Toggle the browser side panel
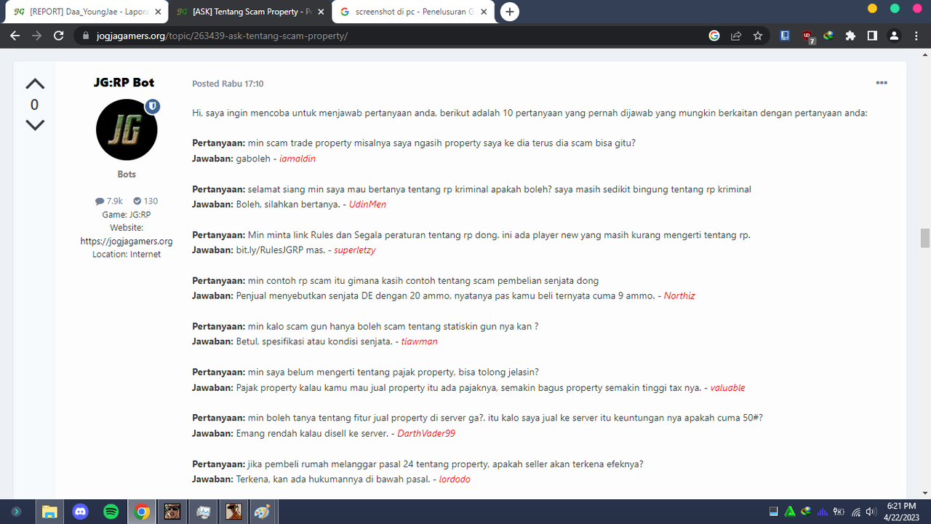The width and height of the screenshot is (931, 524). [x=872, y=36]
